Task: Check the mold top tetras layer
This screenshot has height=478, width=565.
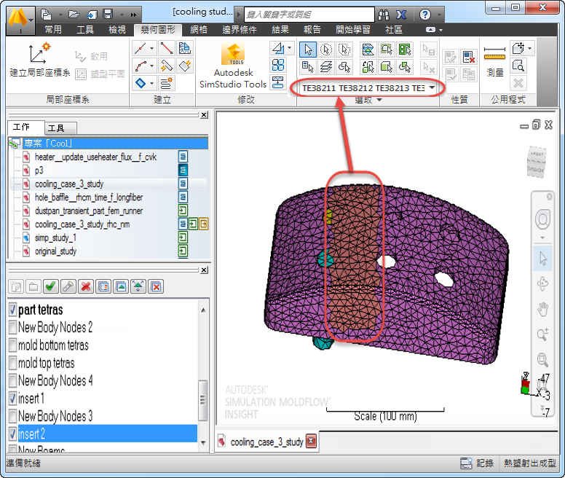Action: (x=13, y=363)
